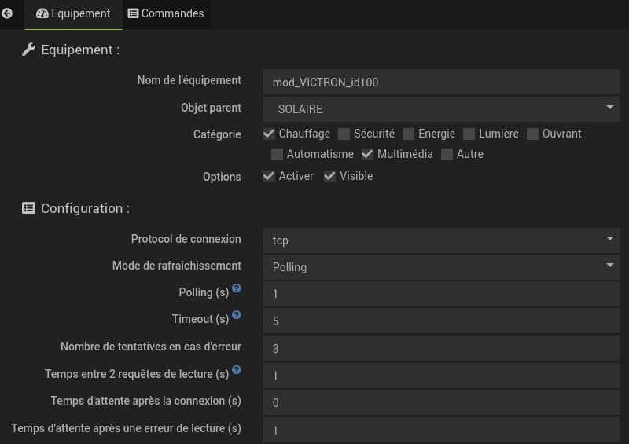The height and width of the screenshot is (444, 629).
Task: Open the Equipement tab
Action: [x=73, y=13]
